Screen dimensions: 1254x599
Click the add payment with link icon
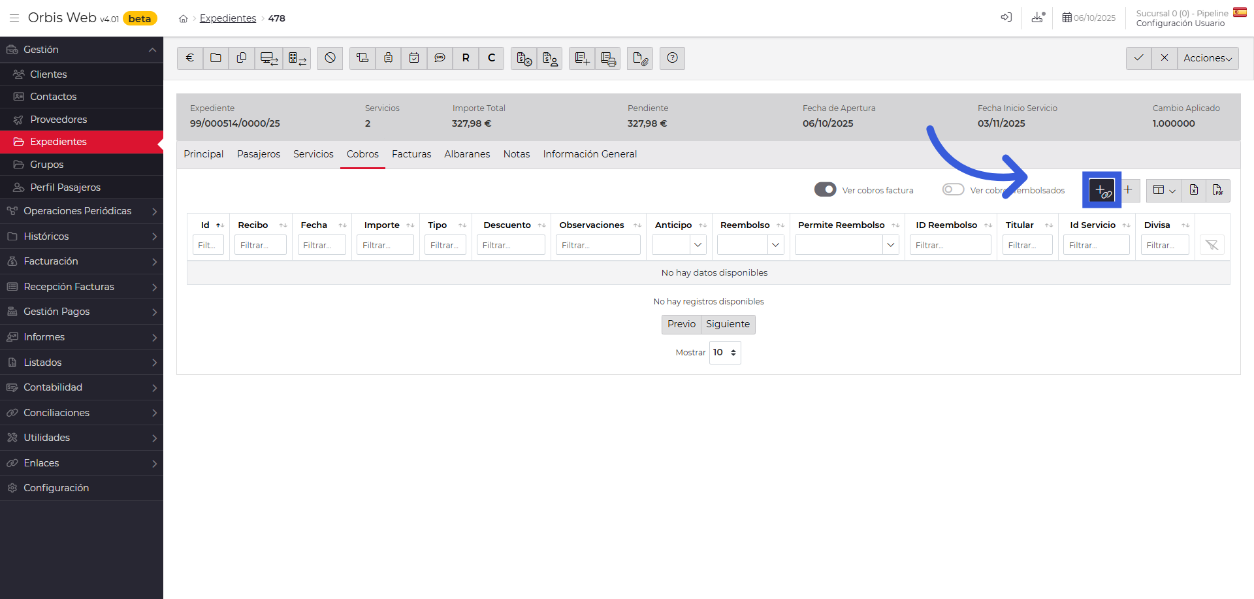[x=1102, y=190]
